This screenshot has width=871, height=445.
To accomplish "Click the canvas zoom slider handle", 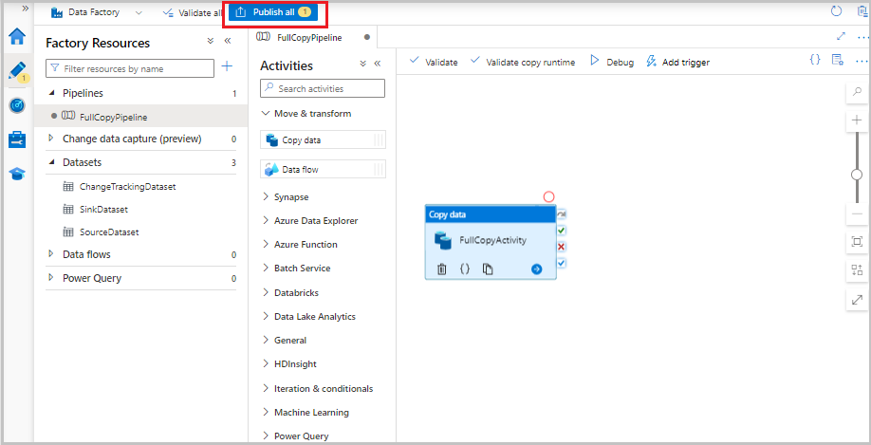I will point(857,175).
